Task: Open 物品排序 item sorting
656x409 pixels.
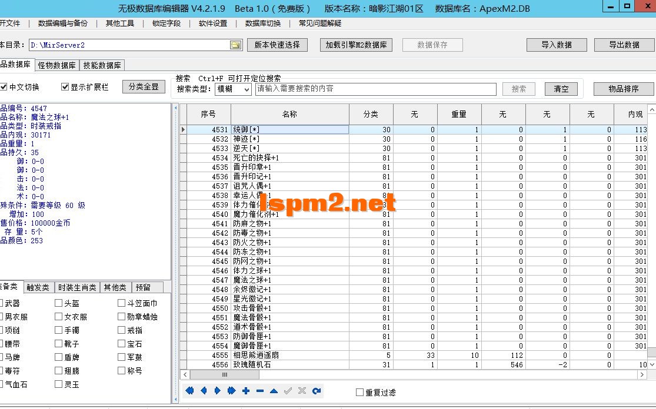Action: coord(623,89)
